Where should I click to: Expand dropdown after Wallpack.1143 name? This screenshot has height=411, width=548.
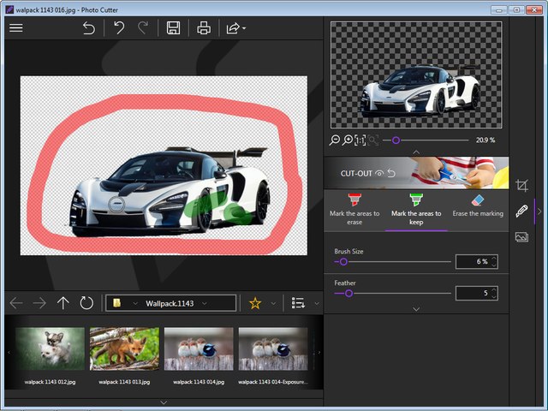tap(205, 303)
